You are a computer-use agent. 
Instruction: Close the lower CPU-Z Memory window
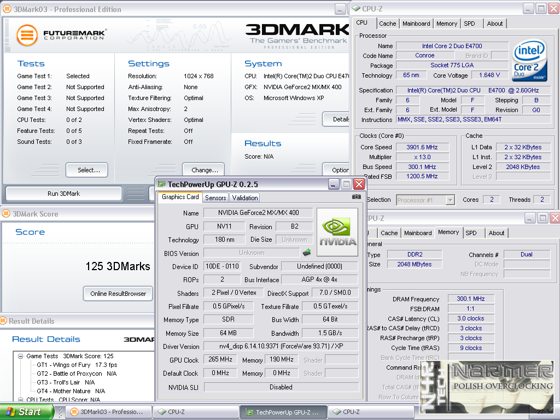coord(555,218)
